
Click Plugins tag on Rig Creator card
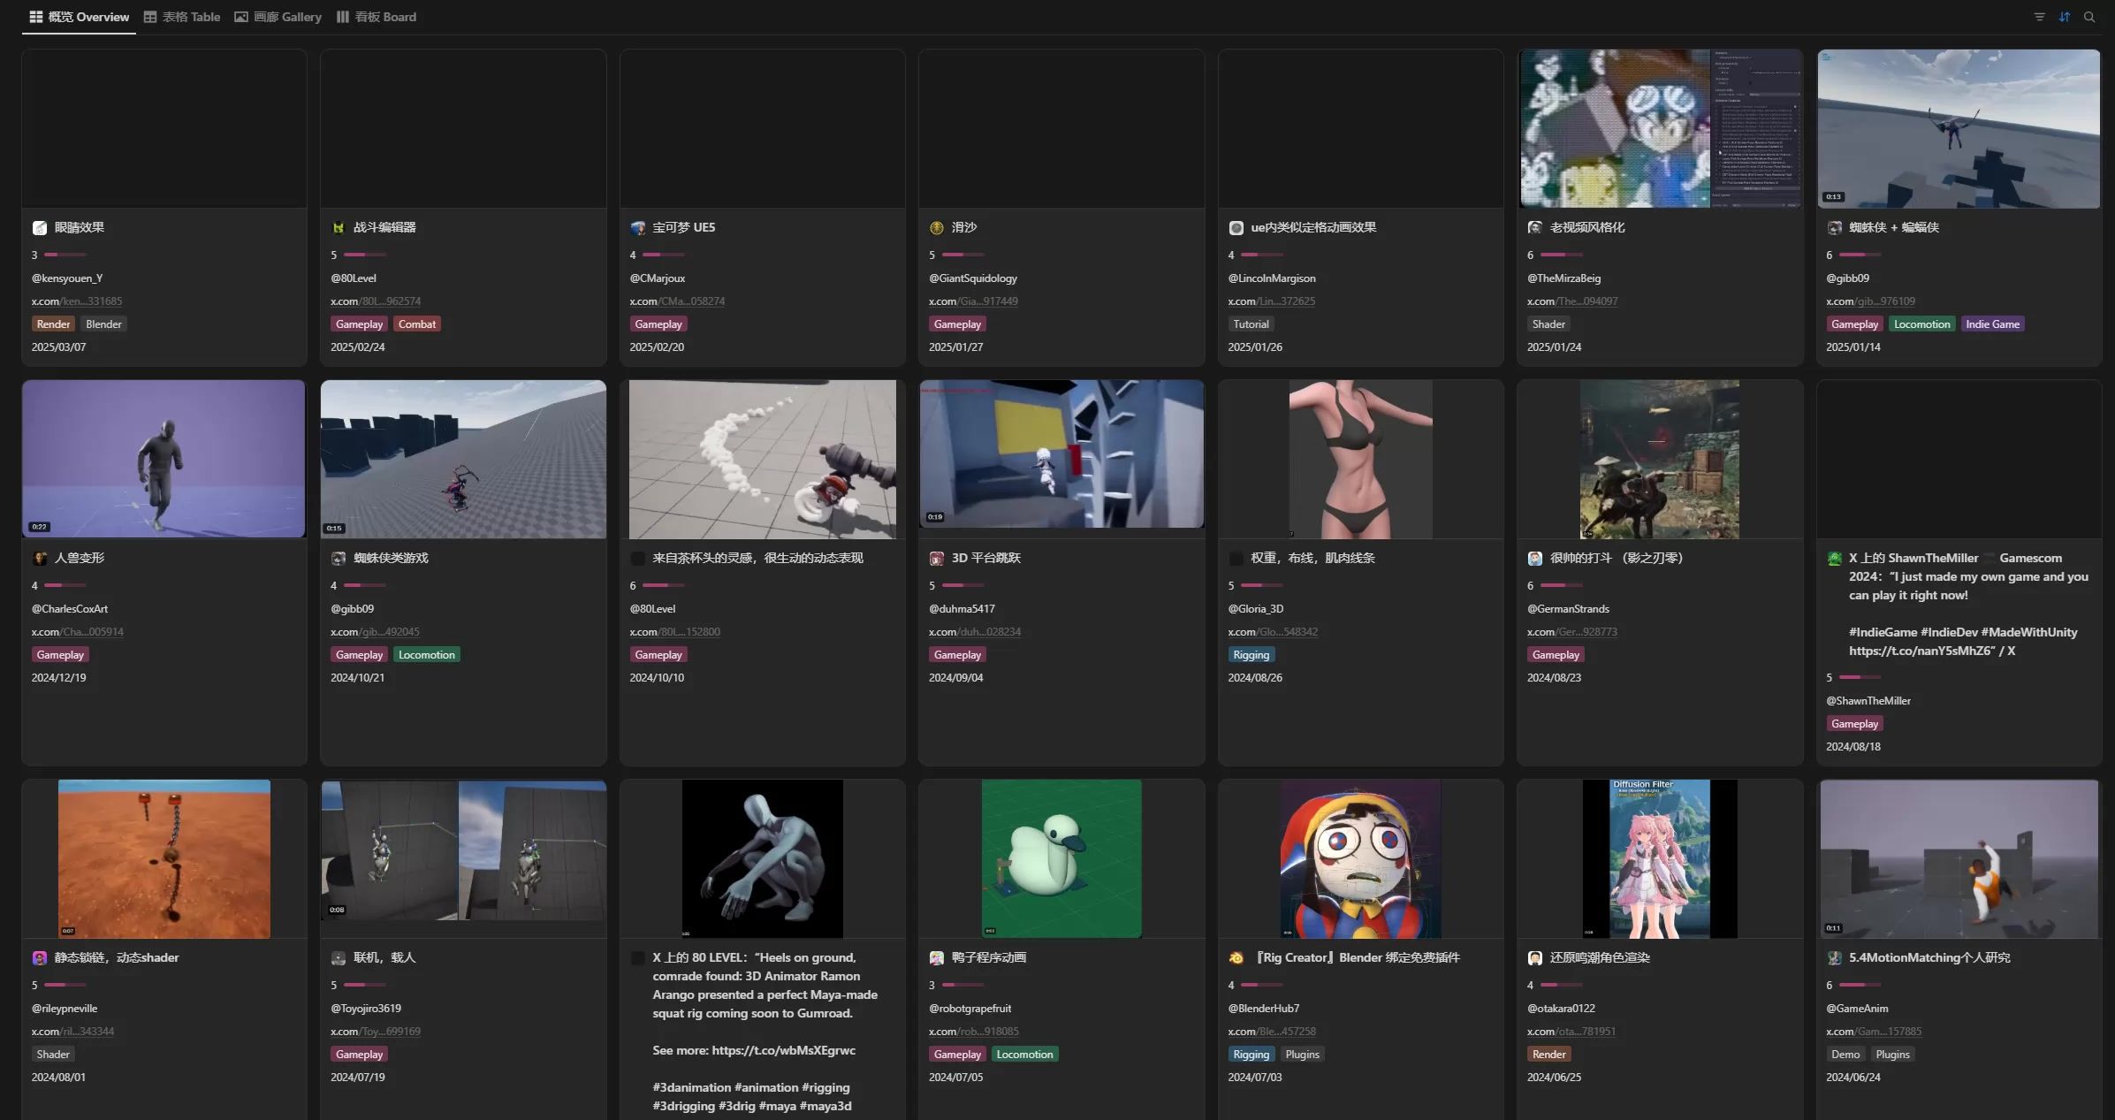tap(1302, 1055)
